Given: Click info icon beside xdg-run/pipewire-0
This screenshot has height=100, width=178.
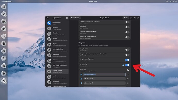Looking at the screenshot, I should click(81, 74).
